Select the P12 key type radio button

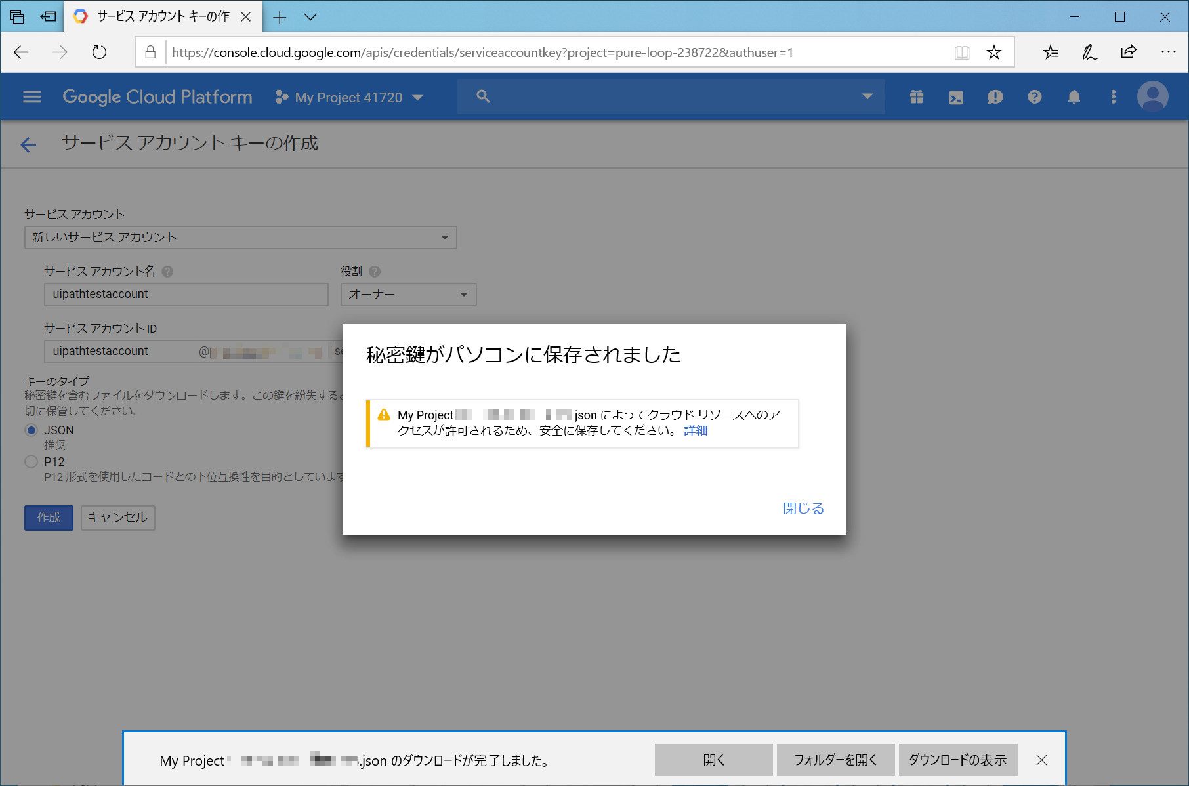pyautogui.click(x=31, y=461)
